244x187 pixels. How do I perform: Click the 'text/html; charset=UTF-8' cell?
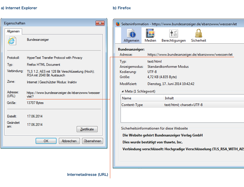183,105
